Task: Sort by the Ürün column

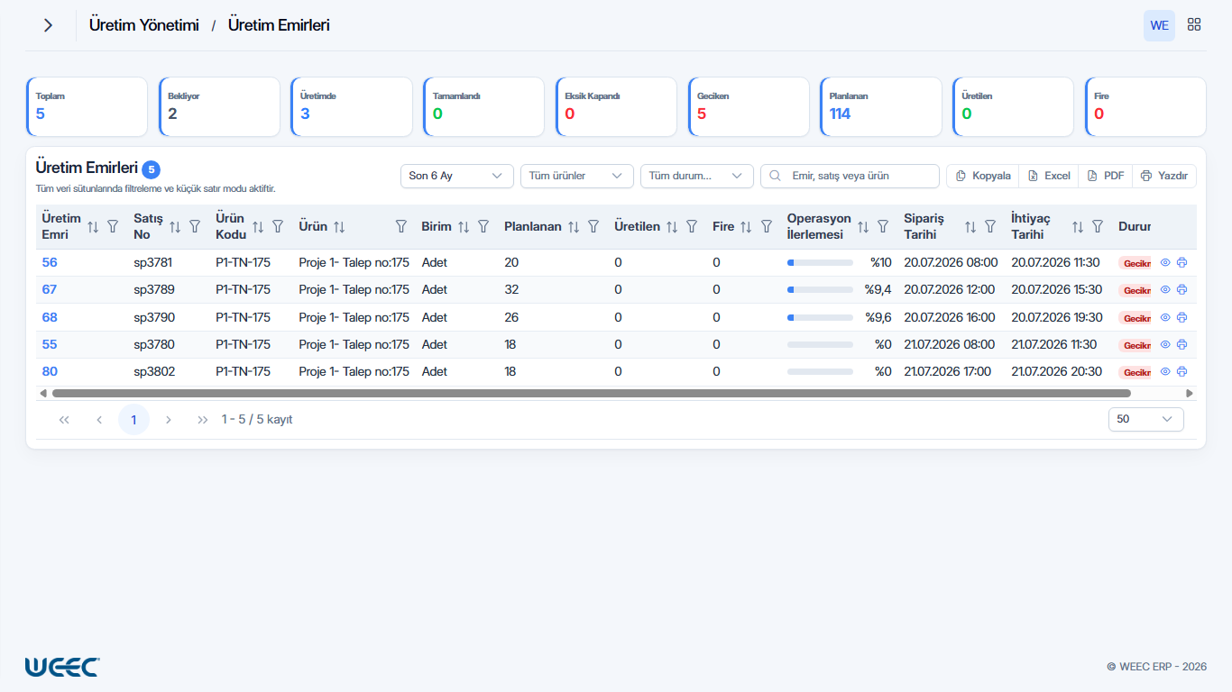Action: [339, 227]
